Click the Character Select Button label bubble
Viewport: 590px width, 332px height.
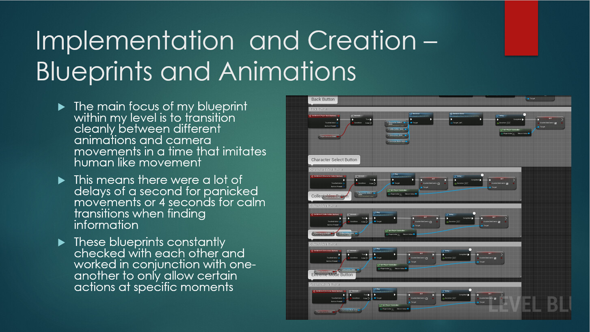334,160
